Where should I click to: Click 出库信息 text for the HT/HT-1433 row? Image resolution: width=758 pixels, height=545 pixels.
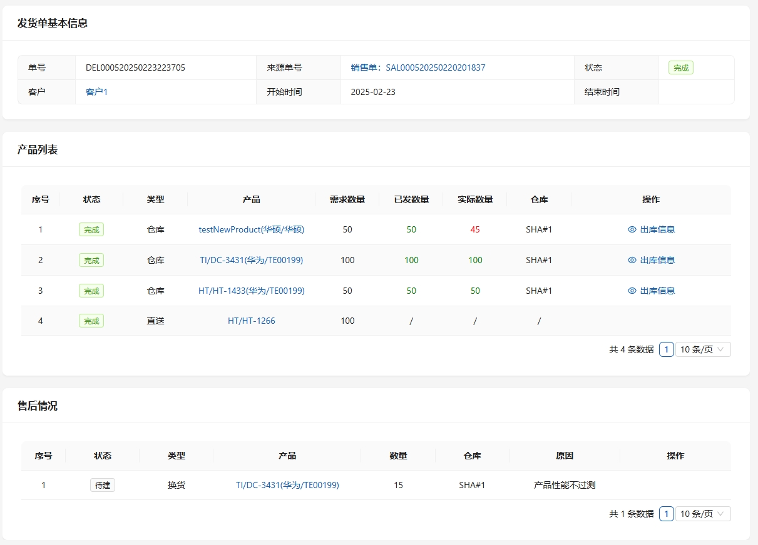pos(657,291)
